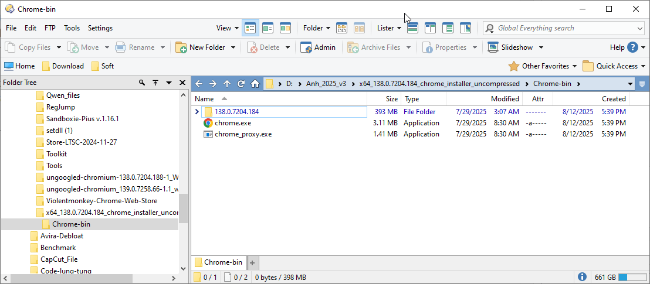Click the Rename button
The image size is (650, 284).
tap(135, 47)
